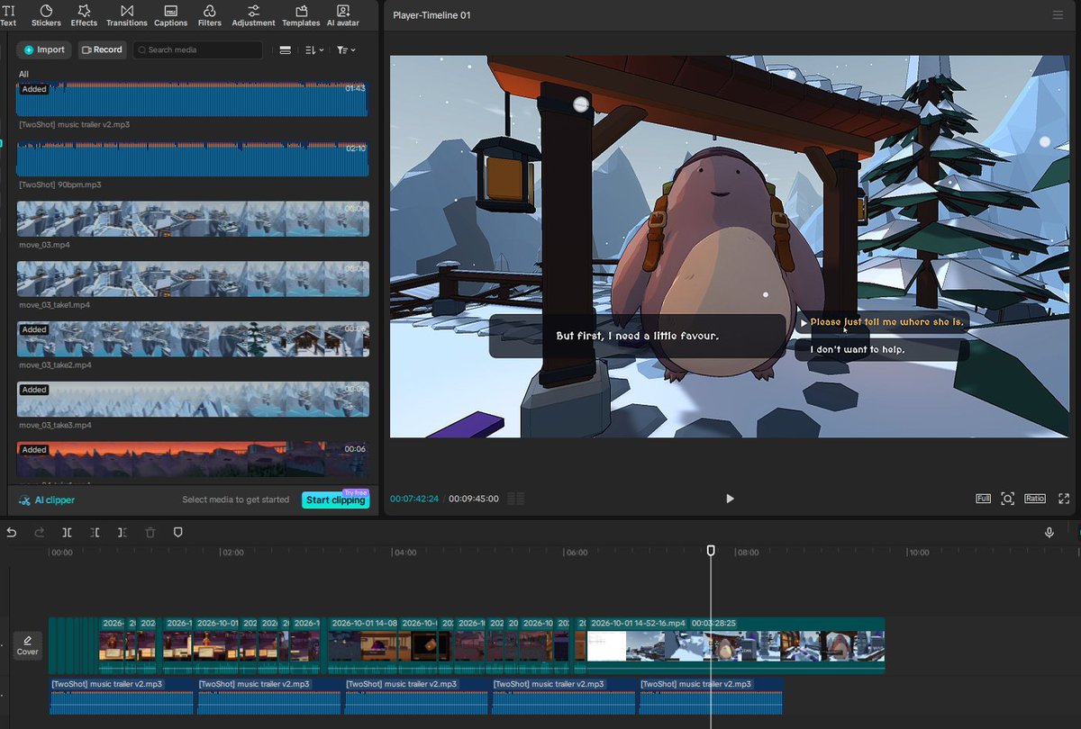1081x729 pixels.
Task: Open the Templates panel
Action: tap(301, 14)
